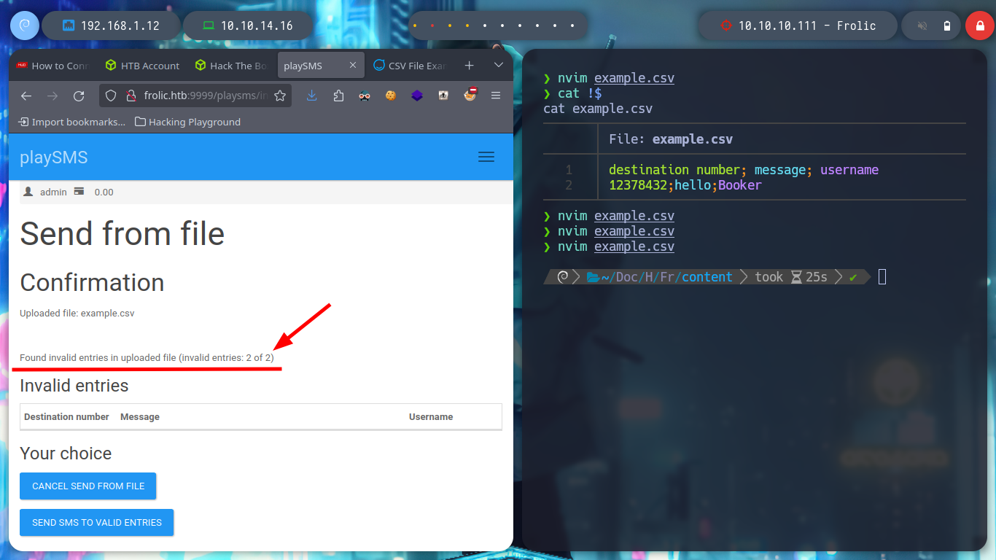Open the downloads panel
996x560 pixels.
click(312, 96)
